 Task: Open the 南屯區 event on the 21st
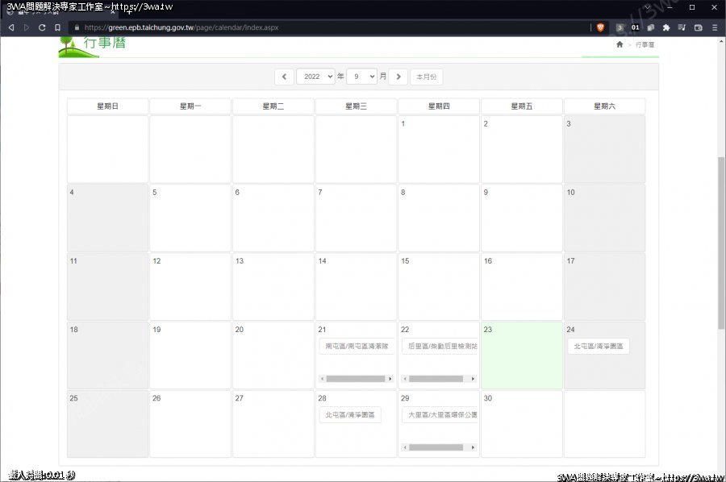357,346
